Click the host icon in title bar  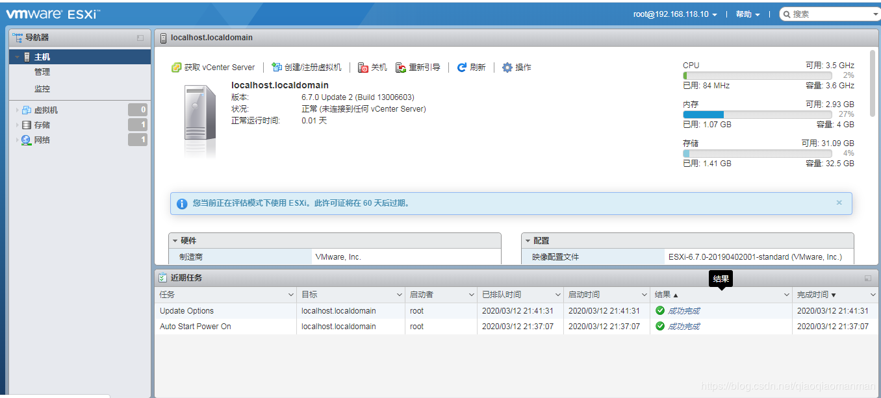[x=163, y=38]
